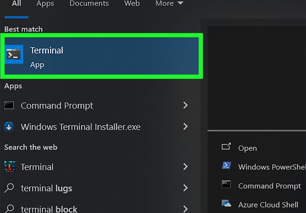Launch Command Prompt from right pane
306x213 pixels.
point(270,186)
